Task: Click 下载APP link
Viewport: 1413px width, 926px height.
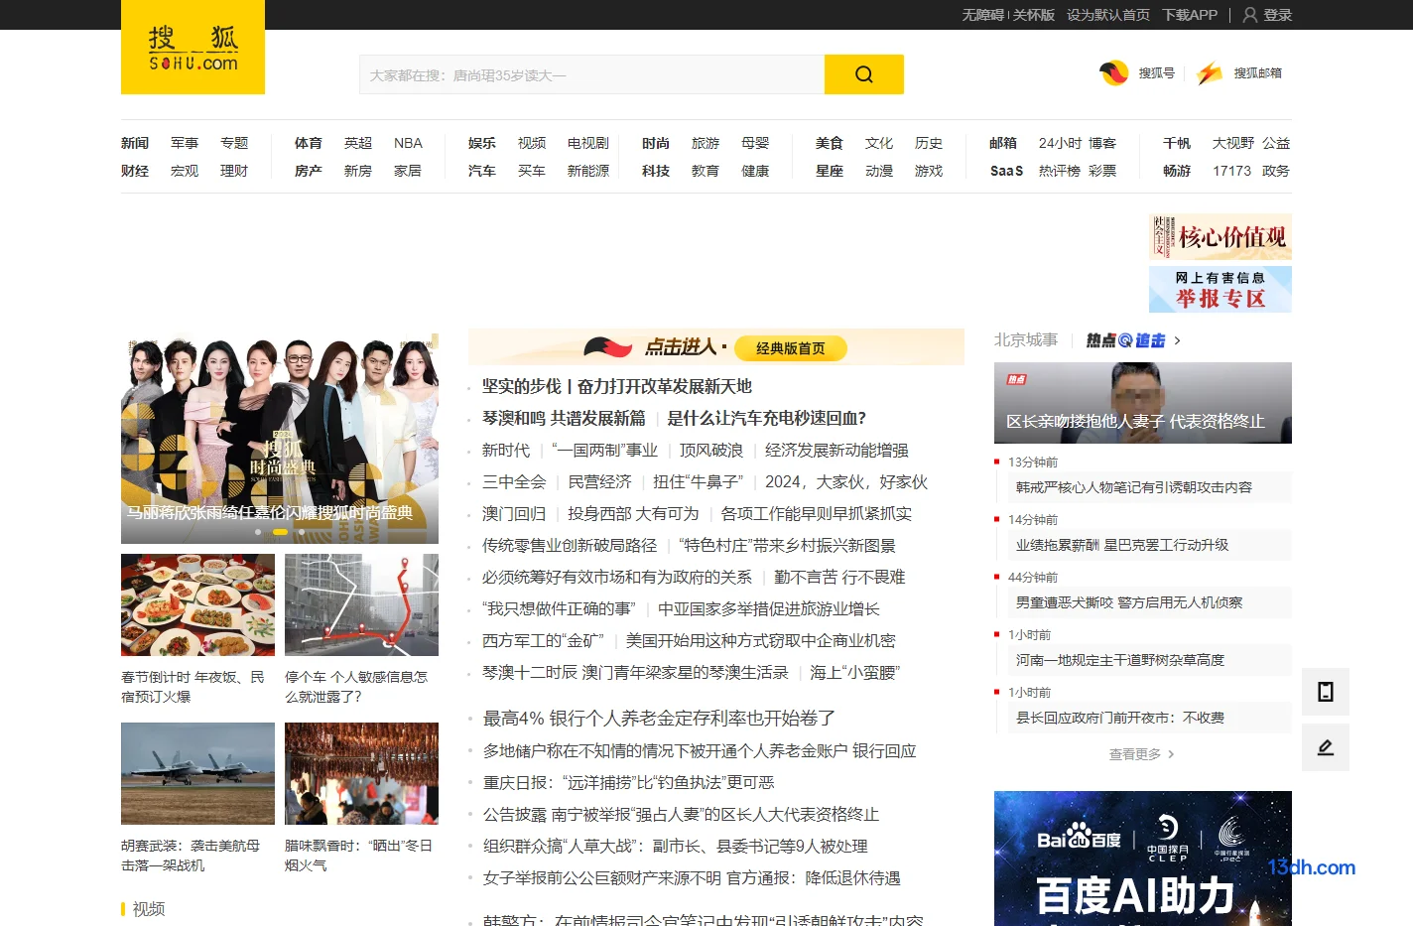Action: [1190, 15]
